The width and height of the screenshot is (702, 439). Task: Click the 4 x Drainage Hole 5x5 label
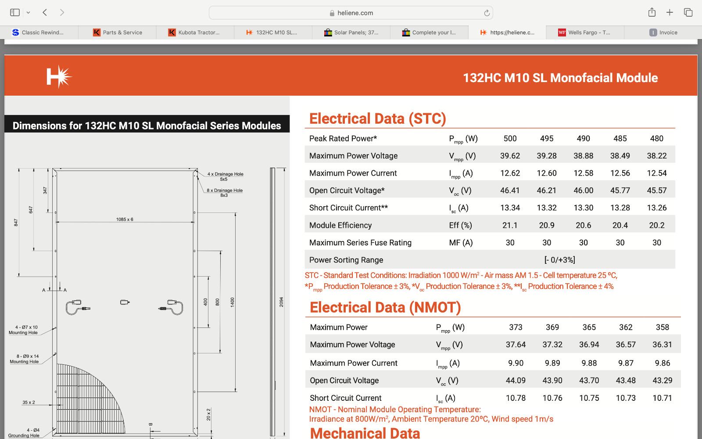pyautogui.click(x=226, y=176)
